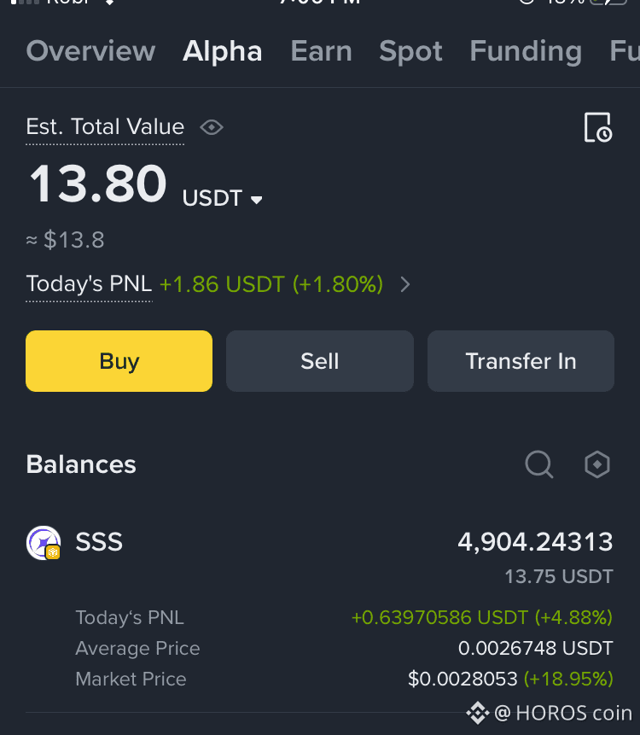Tap the yellow Buy button
This screenshot has width=640, height=735.
coord(119,361)
